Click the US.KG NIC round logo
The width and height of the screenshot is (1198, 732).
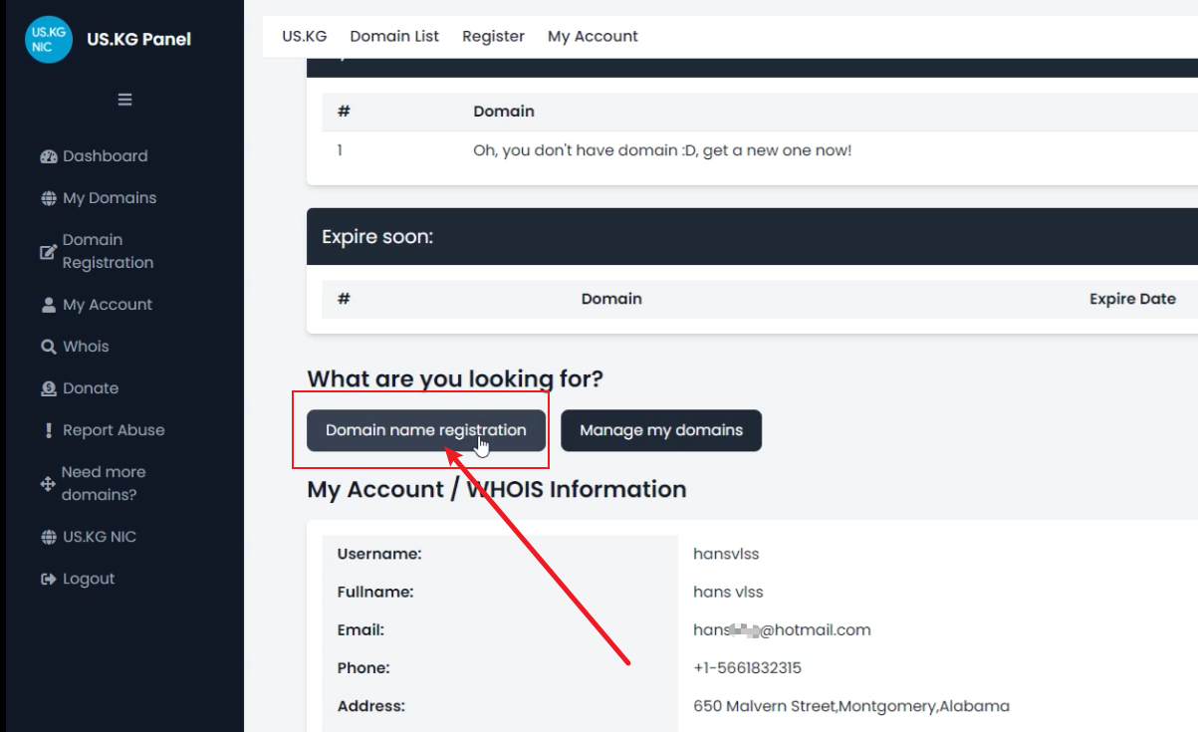(x=48, y=40)
